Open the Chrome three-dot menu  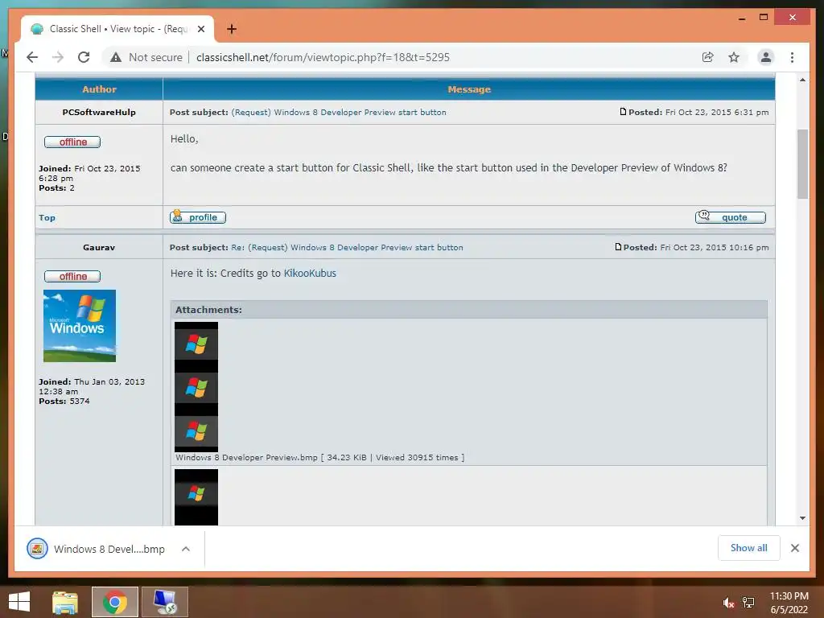(792, 57)
